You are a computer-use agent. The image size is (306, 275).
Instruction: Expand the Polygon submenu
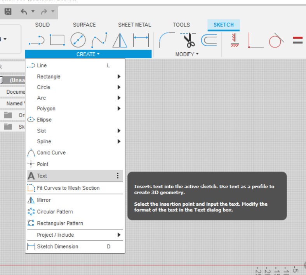click(75, 108)
